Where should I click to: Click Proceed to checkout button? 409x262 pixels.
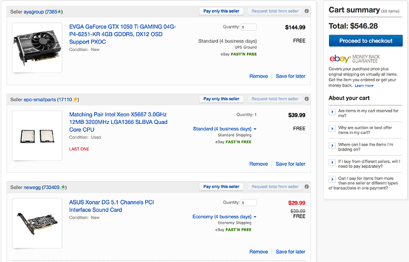coord(366,41)
